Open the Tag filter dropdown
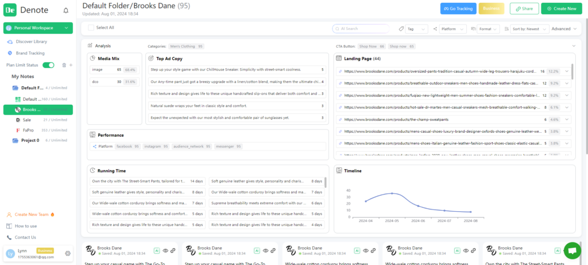The height and width of the screenshot is (265, 588). [x=417, y=29]
